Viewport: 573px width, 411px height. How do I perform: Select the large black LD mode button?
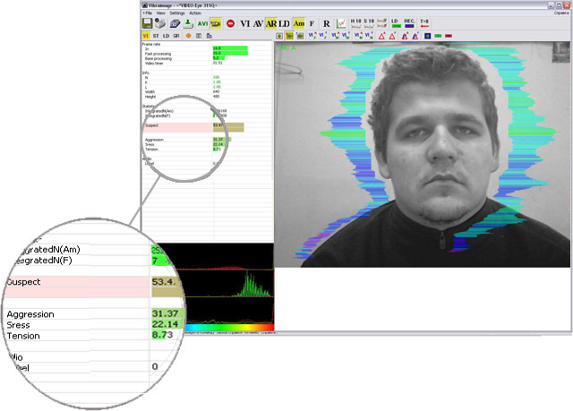(284, 24)
